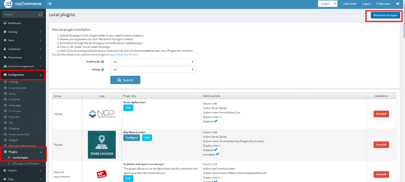Click the Customers user icon
This screenshot has width=405, height=182.
tap(5, 49)
